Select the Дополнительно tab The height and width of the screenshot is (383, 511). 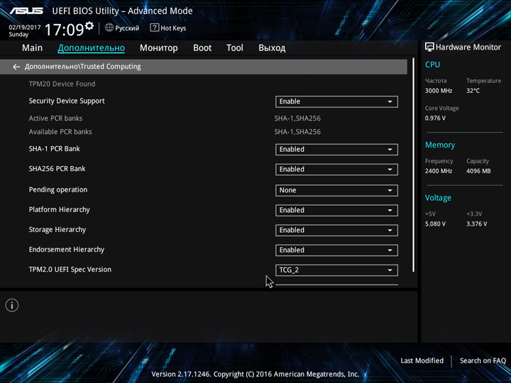click(x=92, y=48)
